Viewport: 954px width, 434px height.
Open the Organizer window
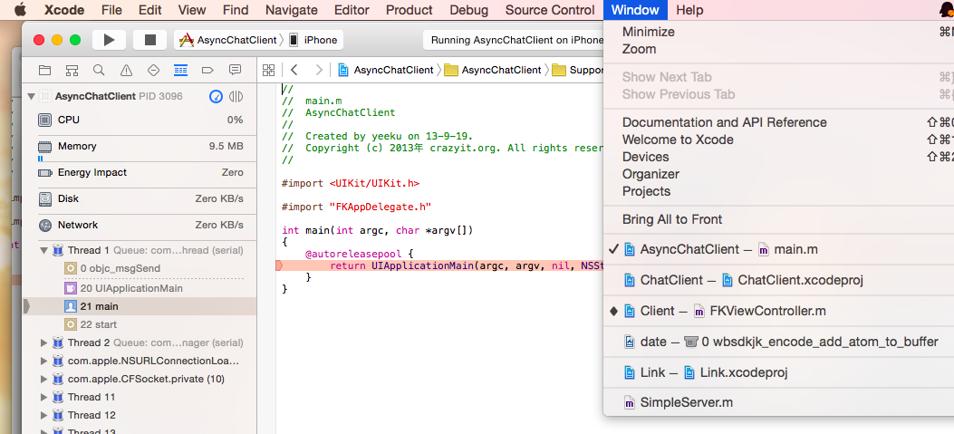tap(779, 173)
